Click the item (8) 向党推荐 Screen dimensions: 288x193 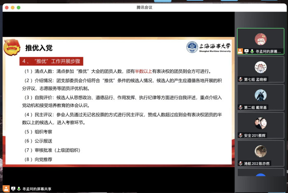[38, 159]
